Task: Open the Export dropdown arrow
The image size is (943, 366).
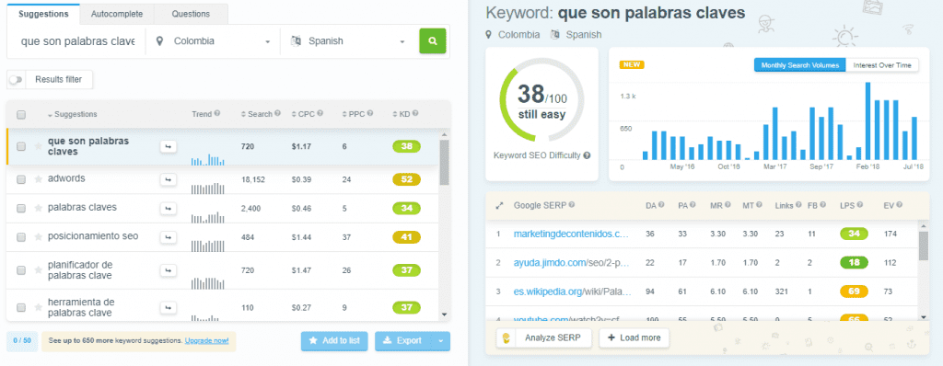Action: click(x=441, y=341)
